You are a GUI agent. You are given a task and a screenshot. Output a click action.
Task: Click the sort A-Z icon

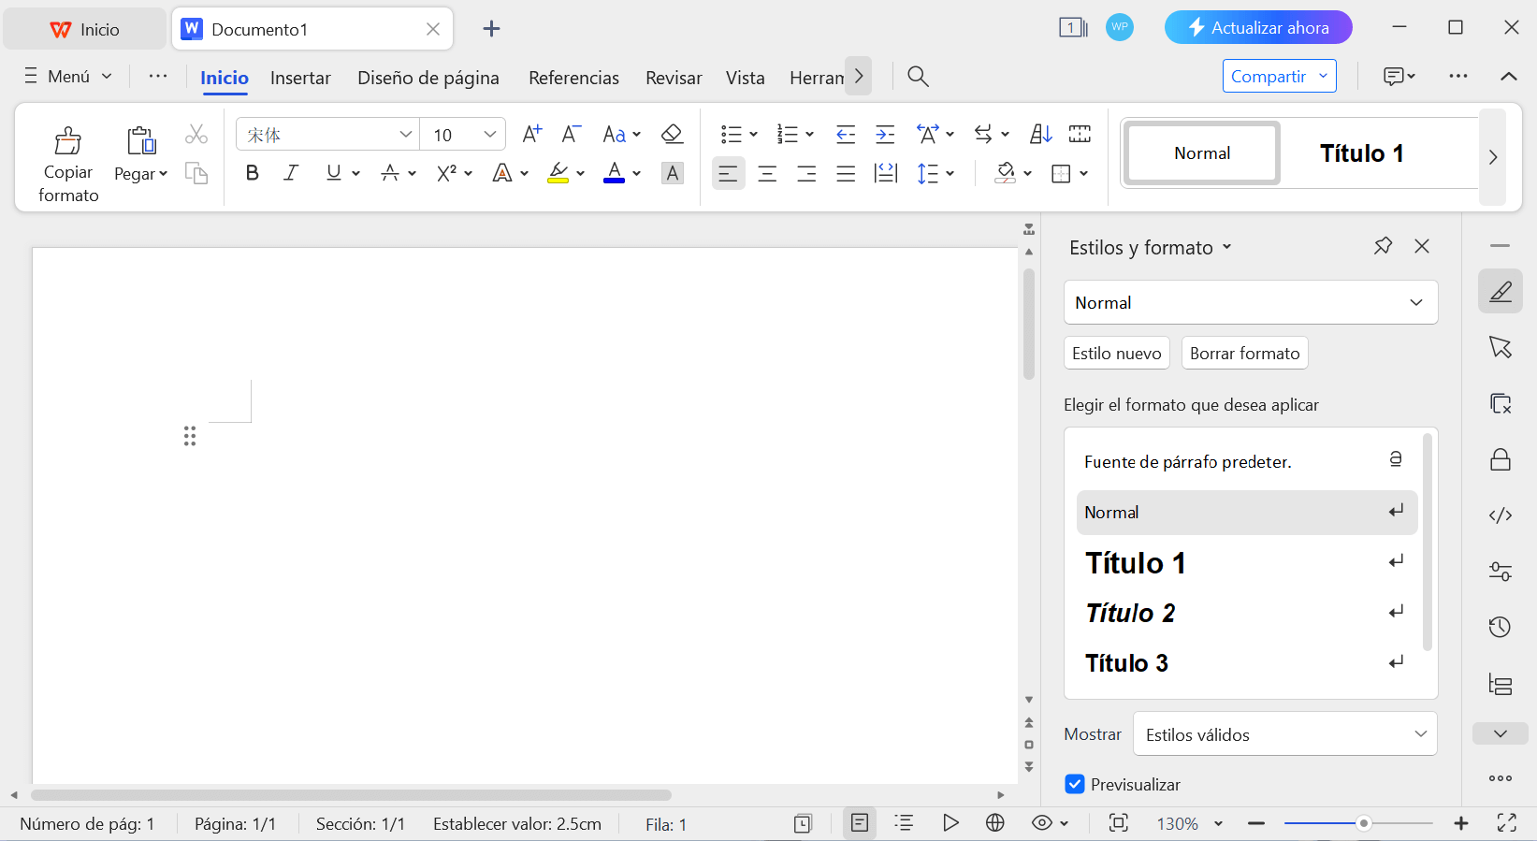point(1040,134)
